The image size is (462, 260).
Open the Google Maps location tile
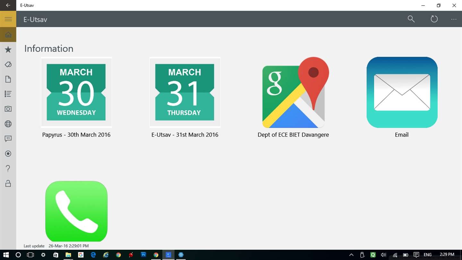tap(295, 92)
